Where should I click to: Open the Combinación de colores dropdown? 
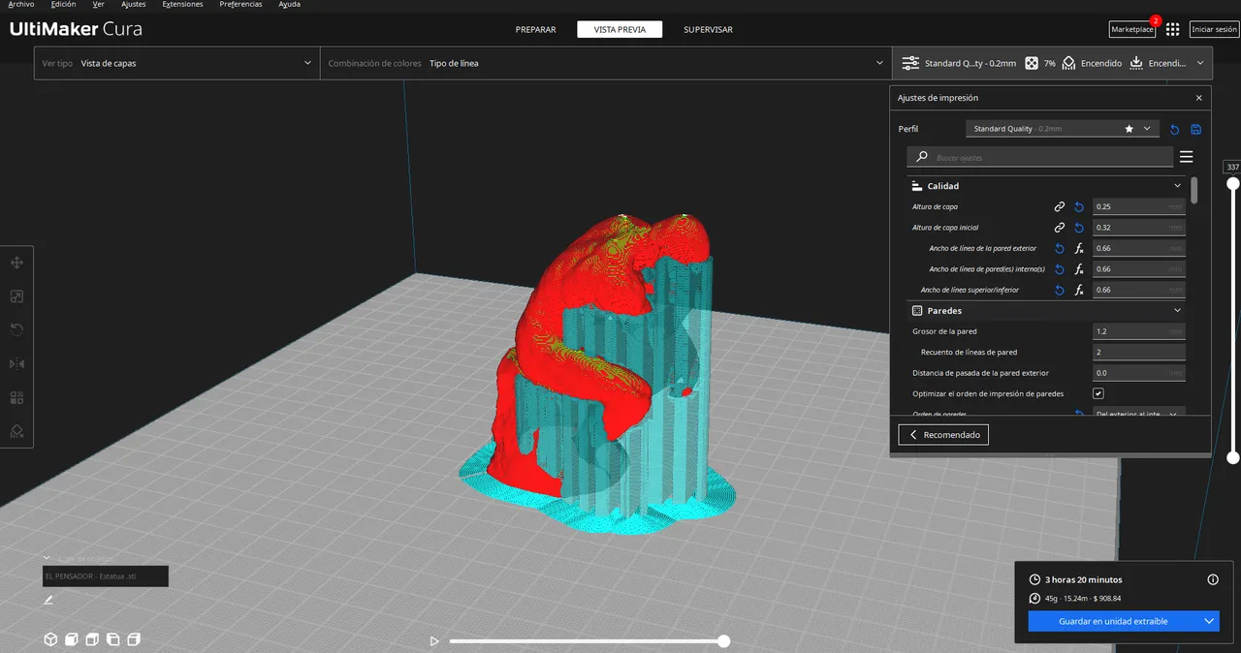[606, 63]
